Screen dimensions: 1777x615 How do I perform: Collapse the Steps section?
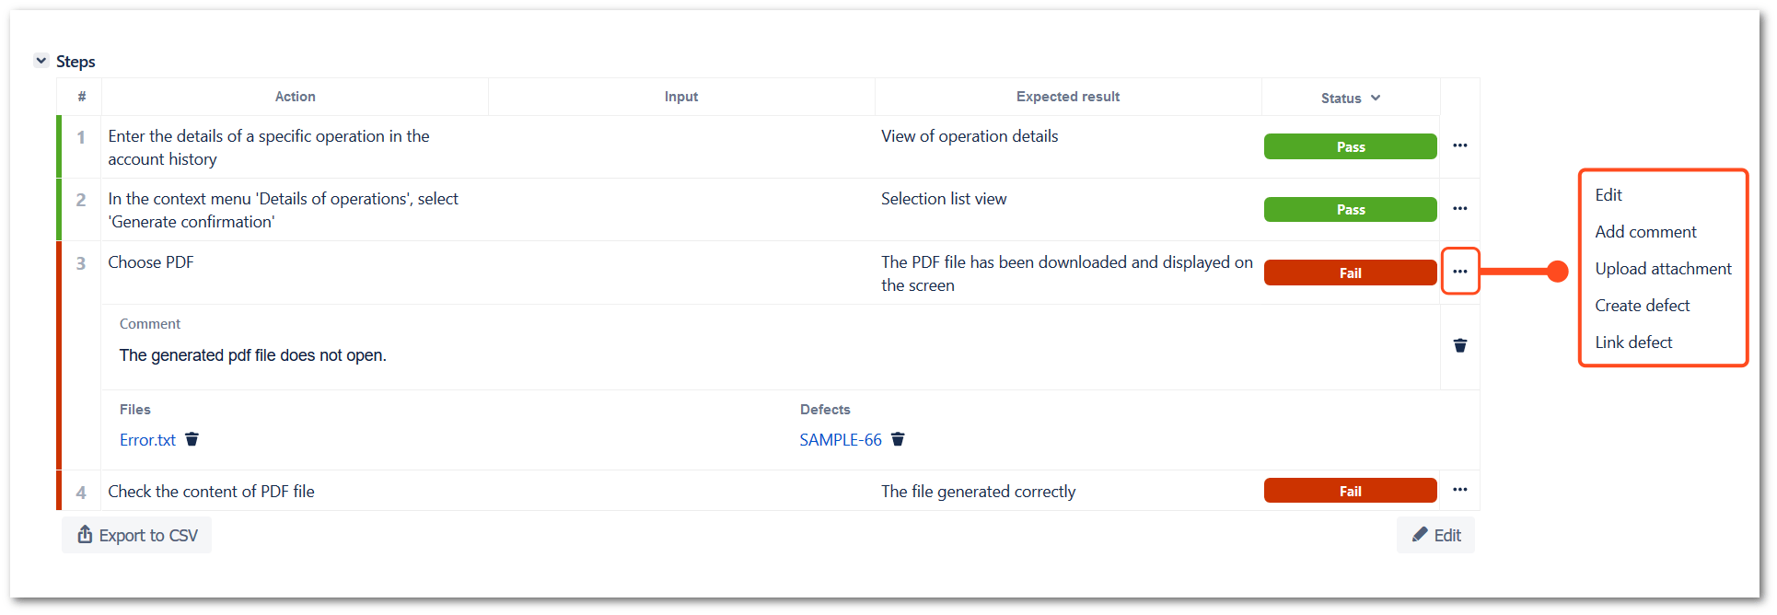[x=41, y=60]
